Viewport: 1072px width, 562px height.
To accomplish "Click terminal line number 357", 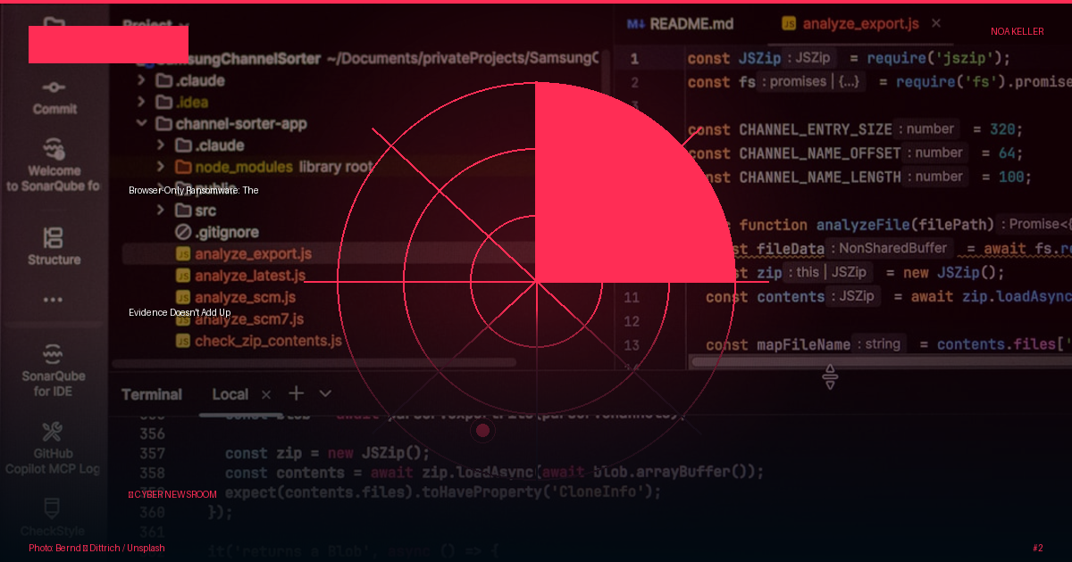I will pyautogui.click(x=153, y=453).
